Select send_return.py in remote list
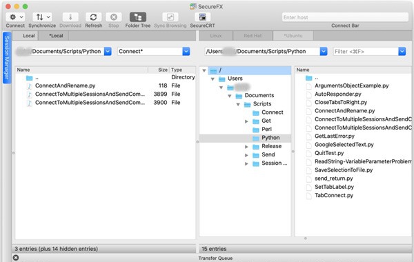 [334, 179]
